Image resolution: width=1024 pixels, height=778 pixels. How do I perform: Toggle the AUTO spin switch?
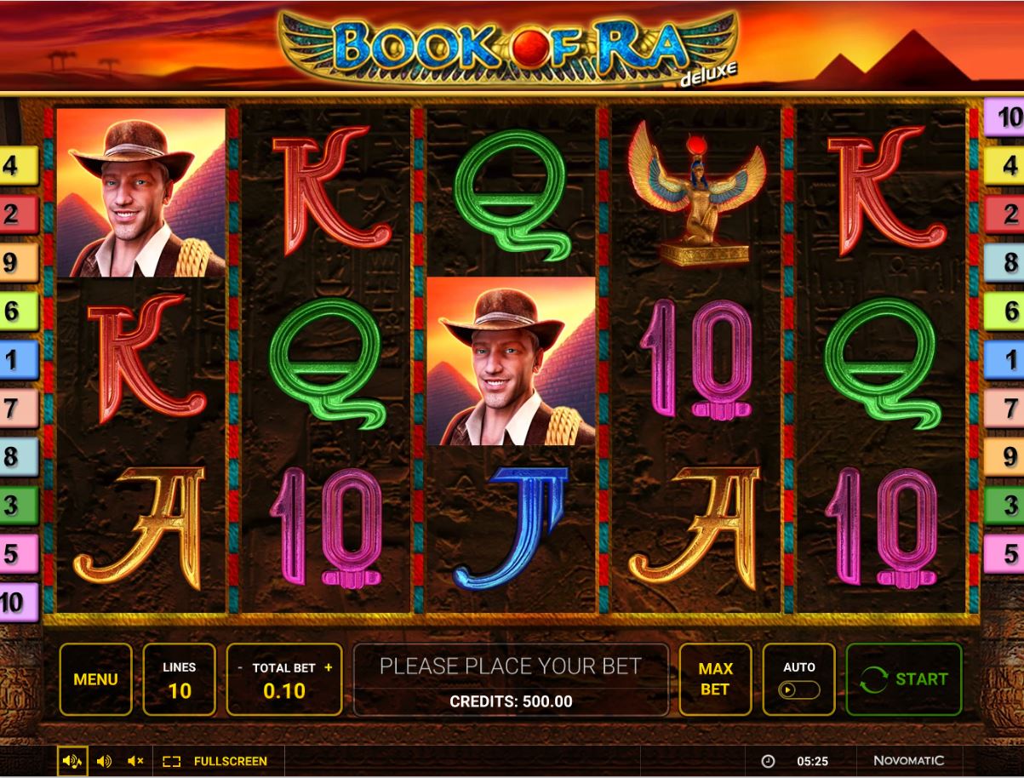(x=799, y=689)
